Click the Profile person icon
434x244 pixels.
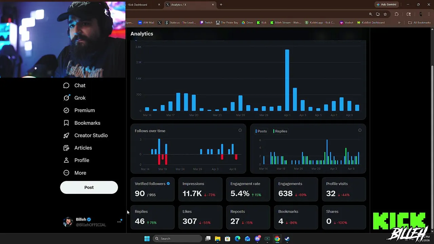[66, 160]
